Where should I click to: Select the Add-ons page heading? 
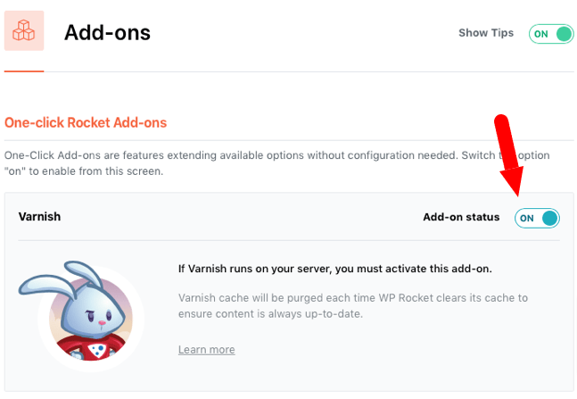(x=107, y=32)
